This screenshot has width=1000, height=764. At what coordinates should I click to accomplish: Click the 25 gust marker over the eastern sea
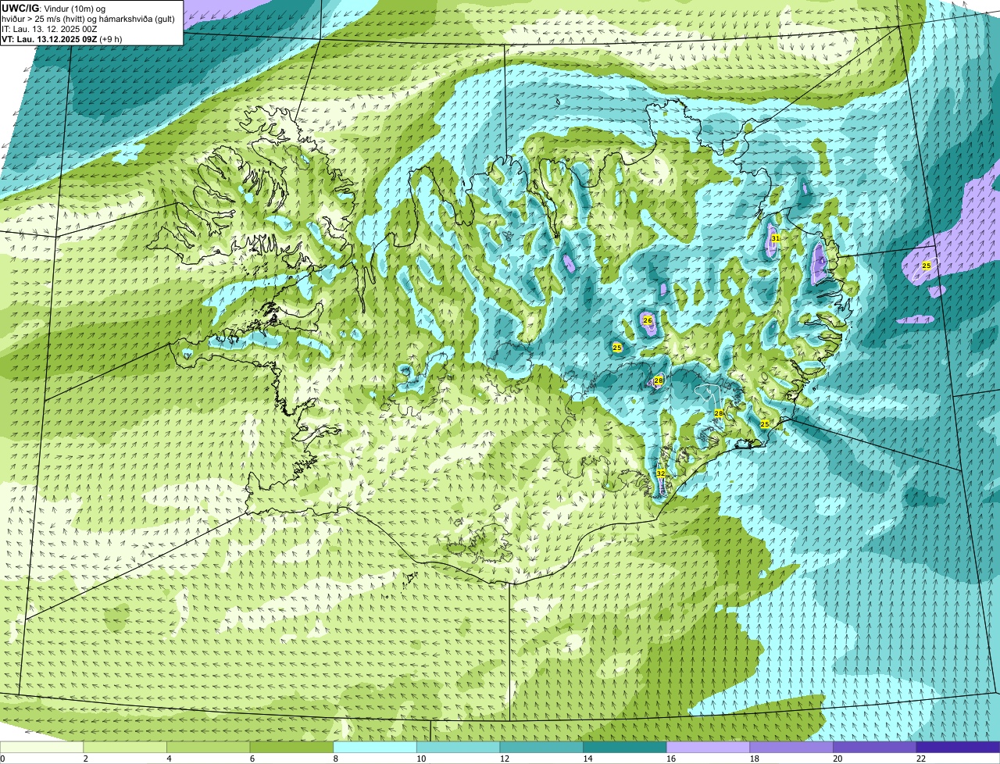click(927, 266)
